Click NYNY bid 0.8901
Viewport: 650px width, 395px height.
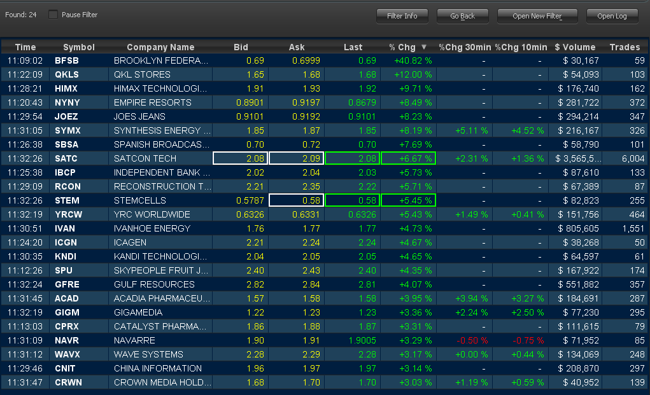click(250, 102)
